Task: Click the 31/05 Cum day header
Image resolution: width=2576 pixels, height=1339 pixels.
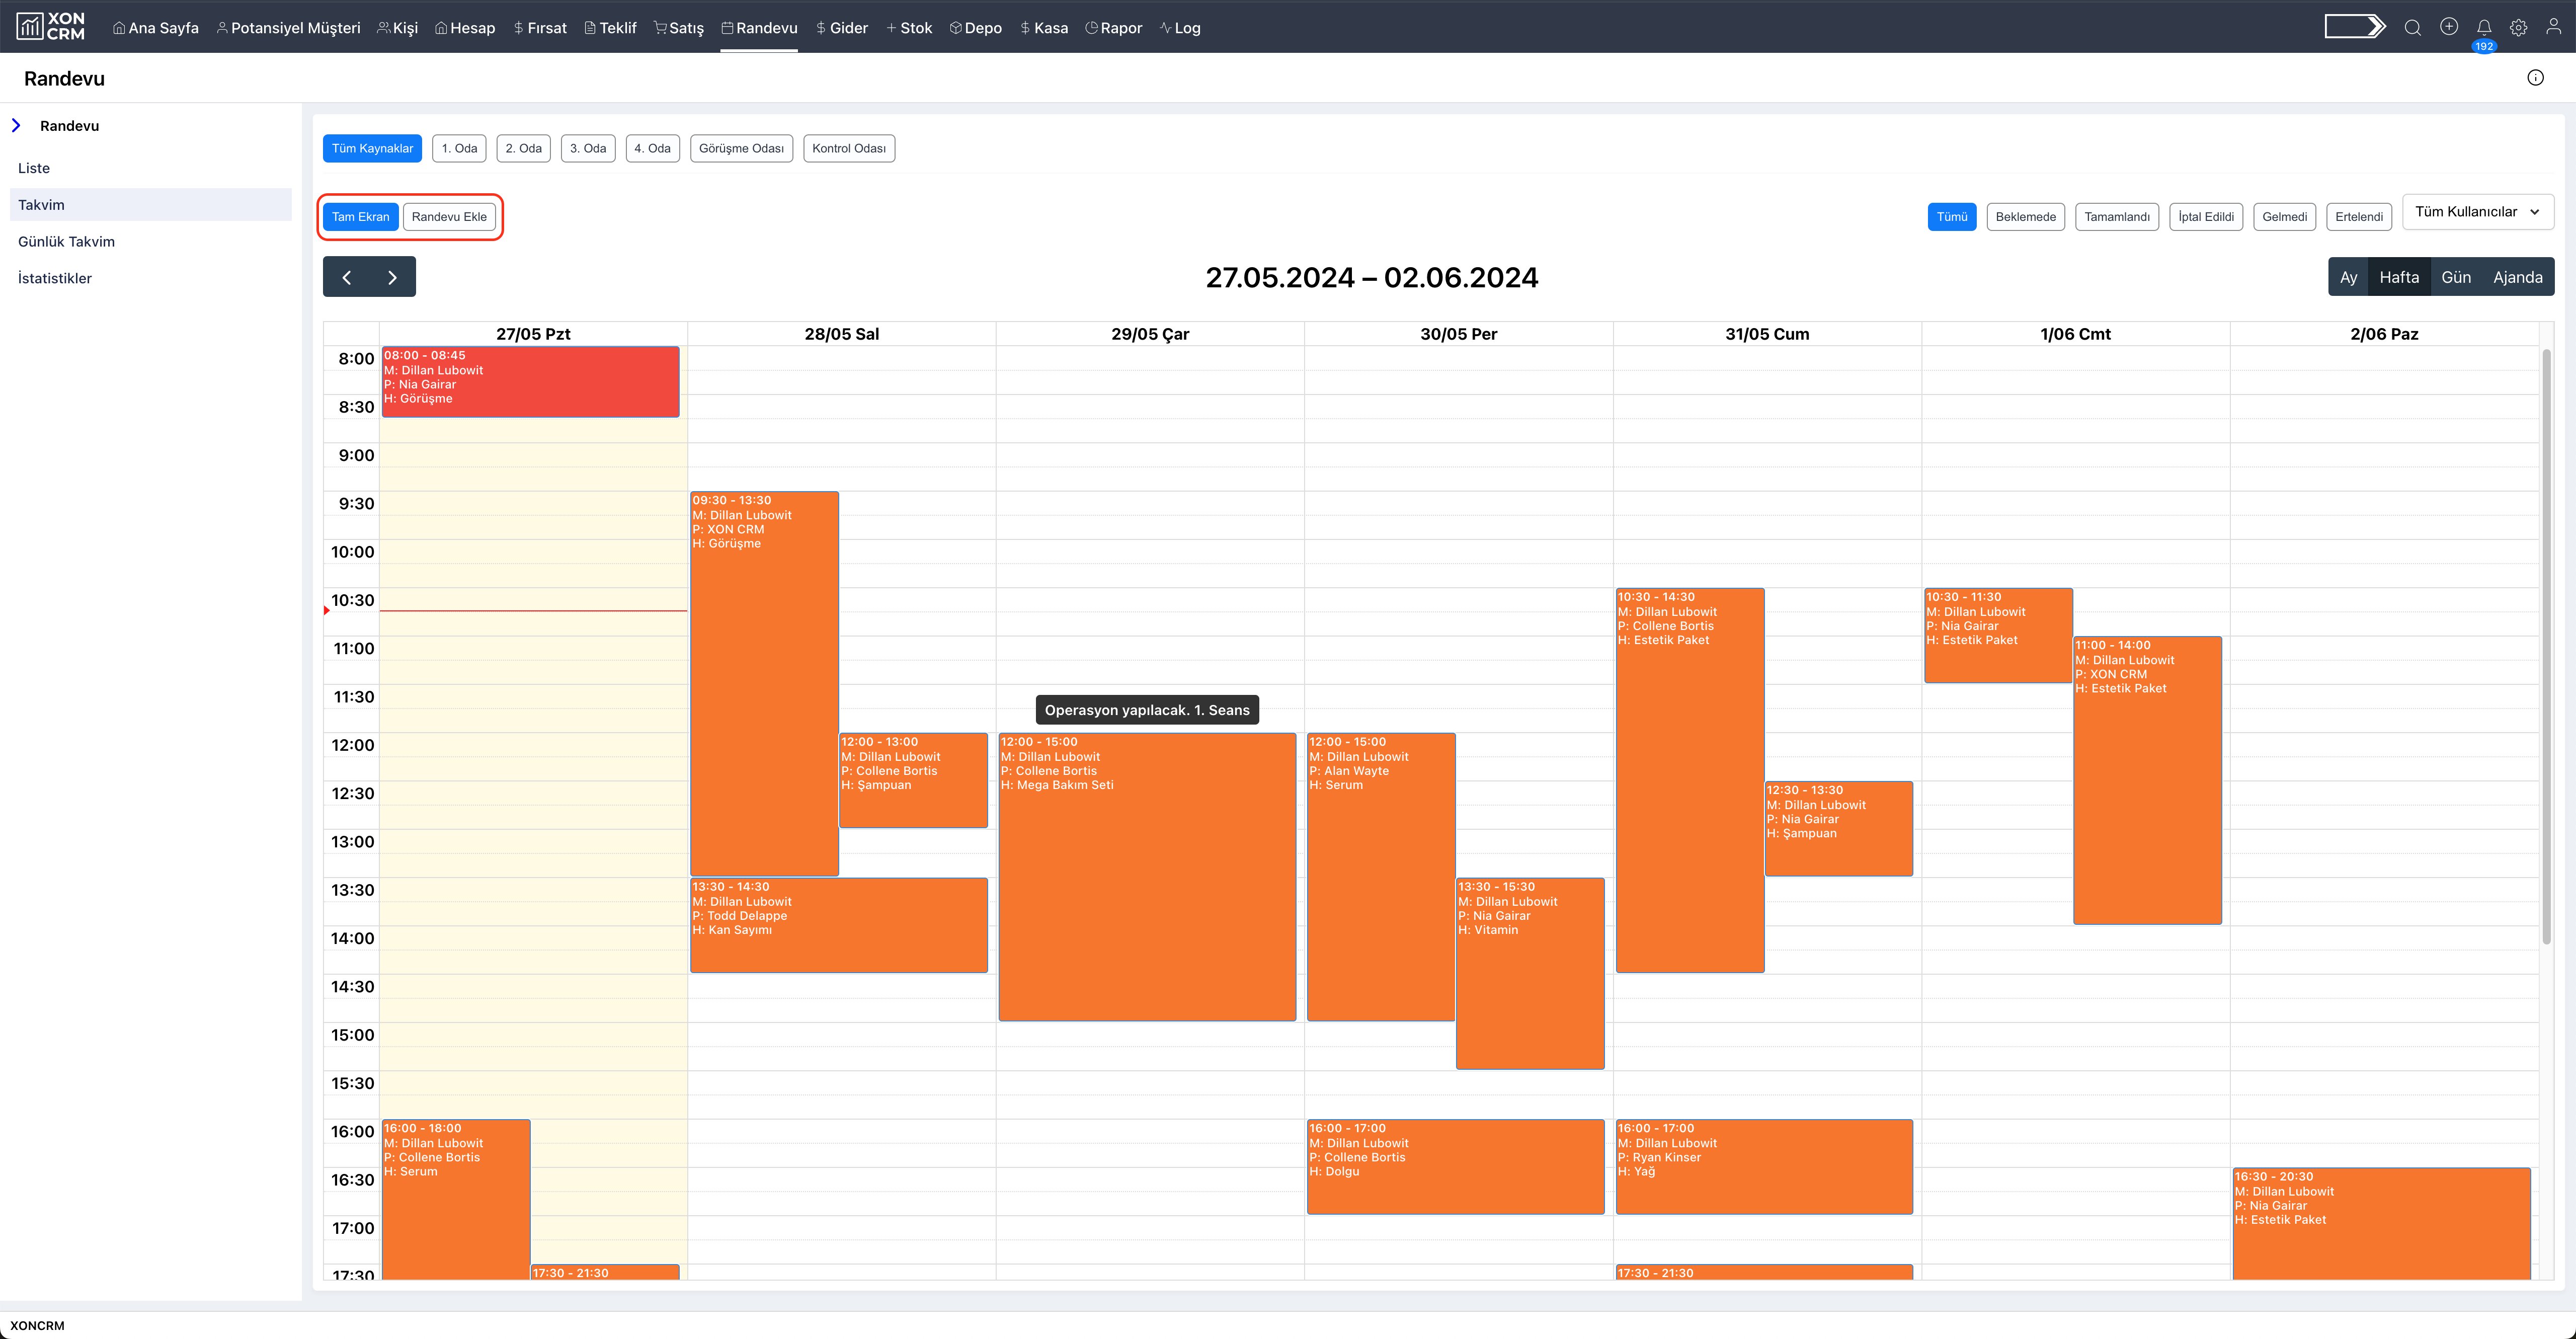Action: [x=1767, y=334]
